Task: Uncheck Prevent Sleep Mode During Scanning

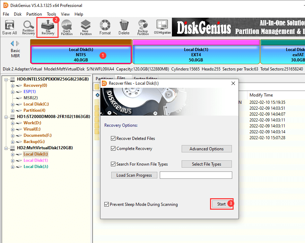Action: click(106, 204)
